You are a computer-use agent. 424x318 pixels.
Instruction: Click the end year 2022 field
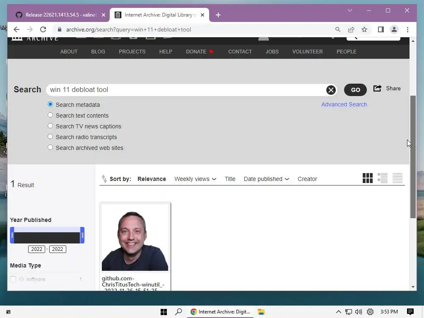coord(58,249)
